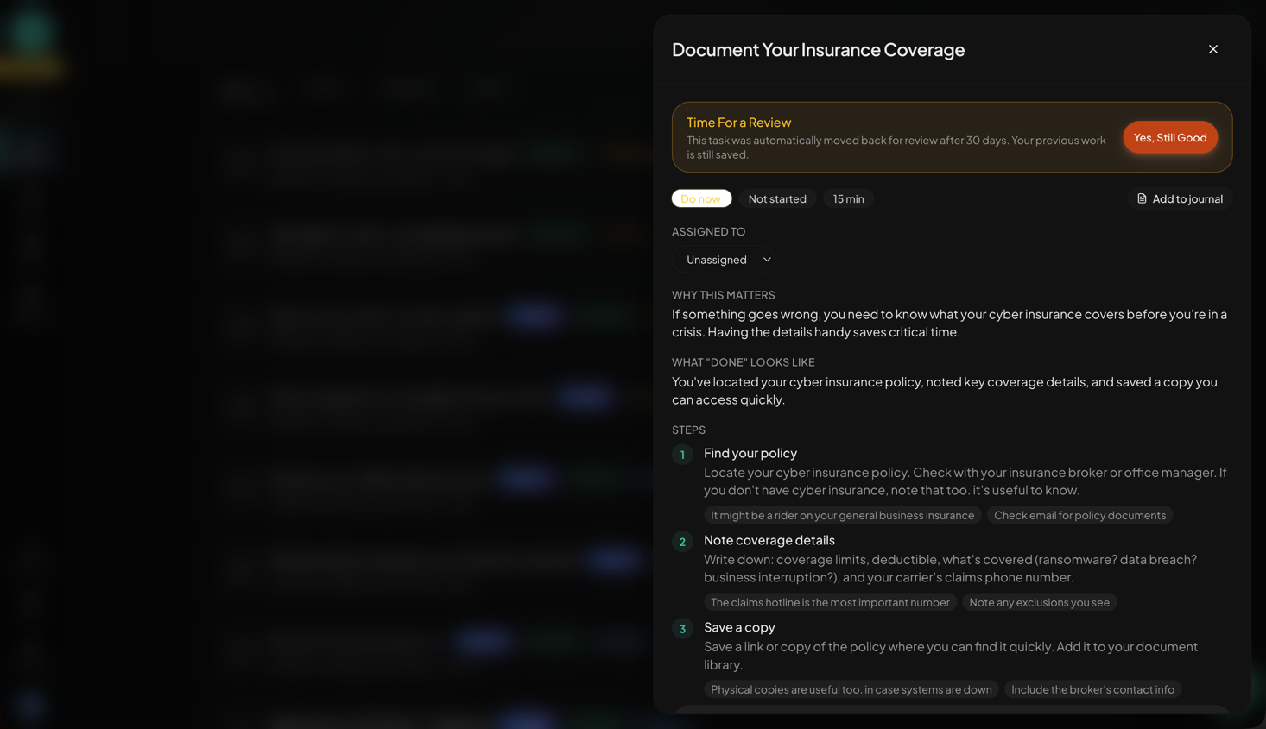The height and width of the screenshot is (729, 1266).
Task: Click the Yes, Still Good button
Action: click(x=1169, y=137)
